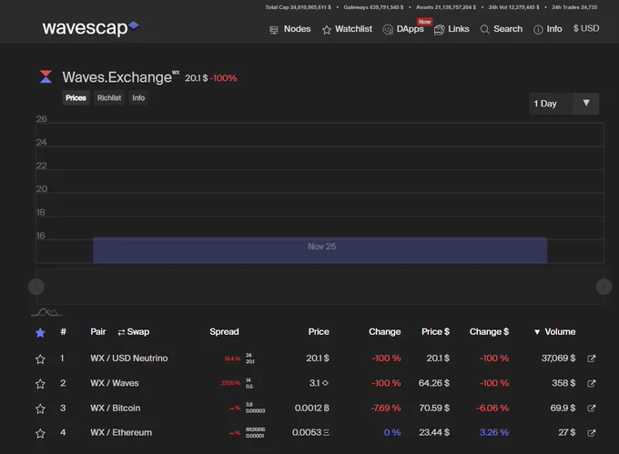
Task: Click the Swap toggle in table header
Action: tap(134, 332)
